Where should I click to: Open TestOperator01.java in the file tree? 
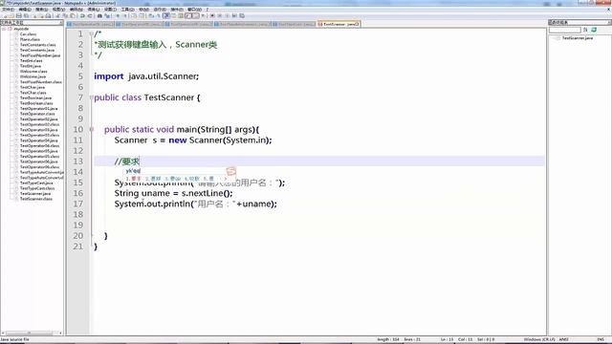pyautogui.click(x=38, y=108)
